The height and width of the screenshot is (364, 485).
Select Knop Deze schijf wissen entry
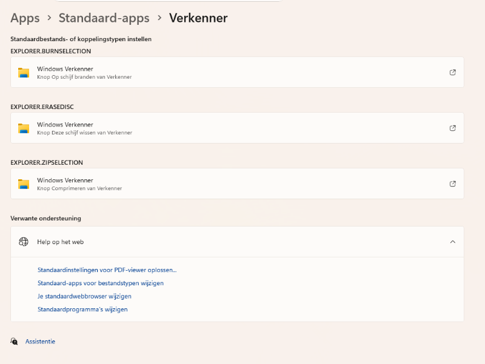237,128
